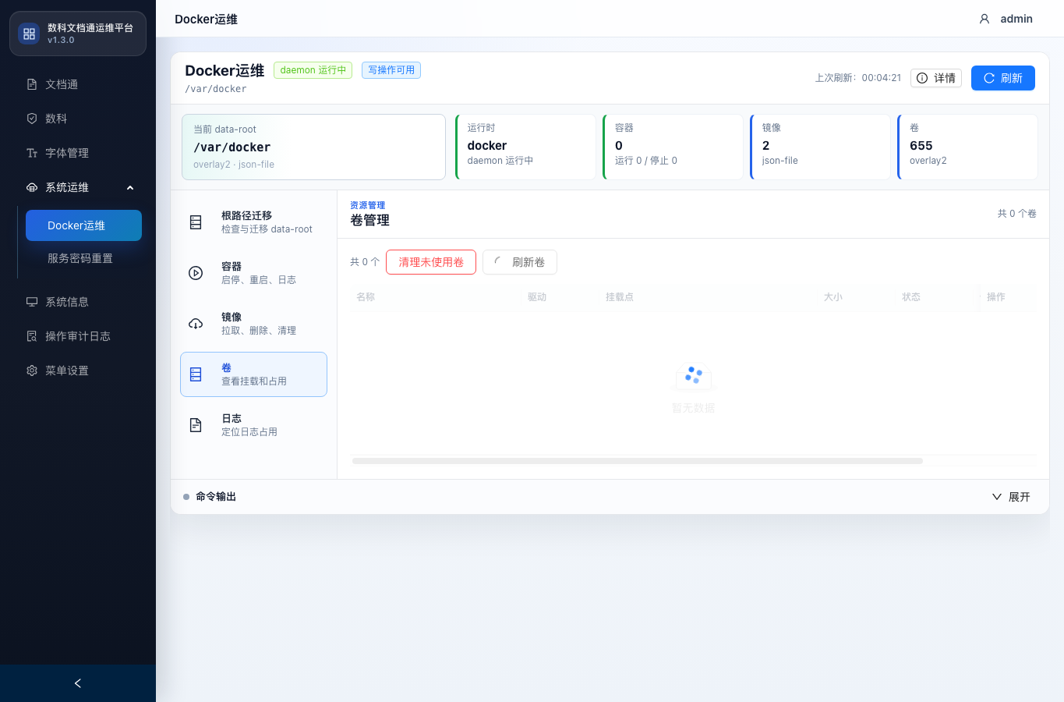Click the 容器 count stat card
The image size is (1064, 702).
673,147
